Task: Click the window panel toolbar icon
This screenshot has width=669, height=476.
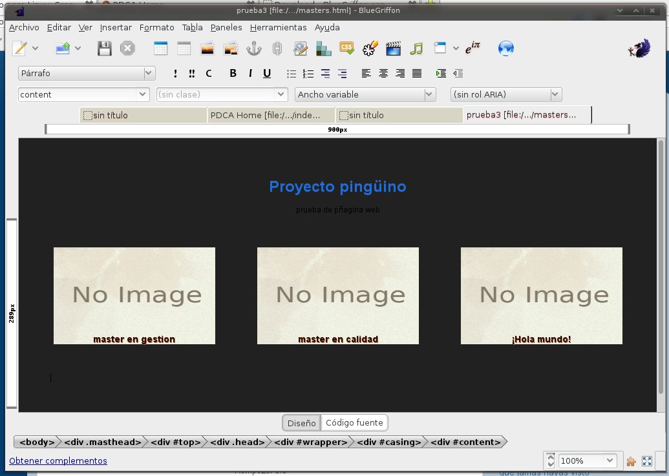Action: 440,47
